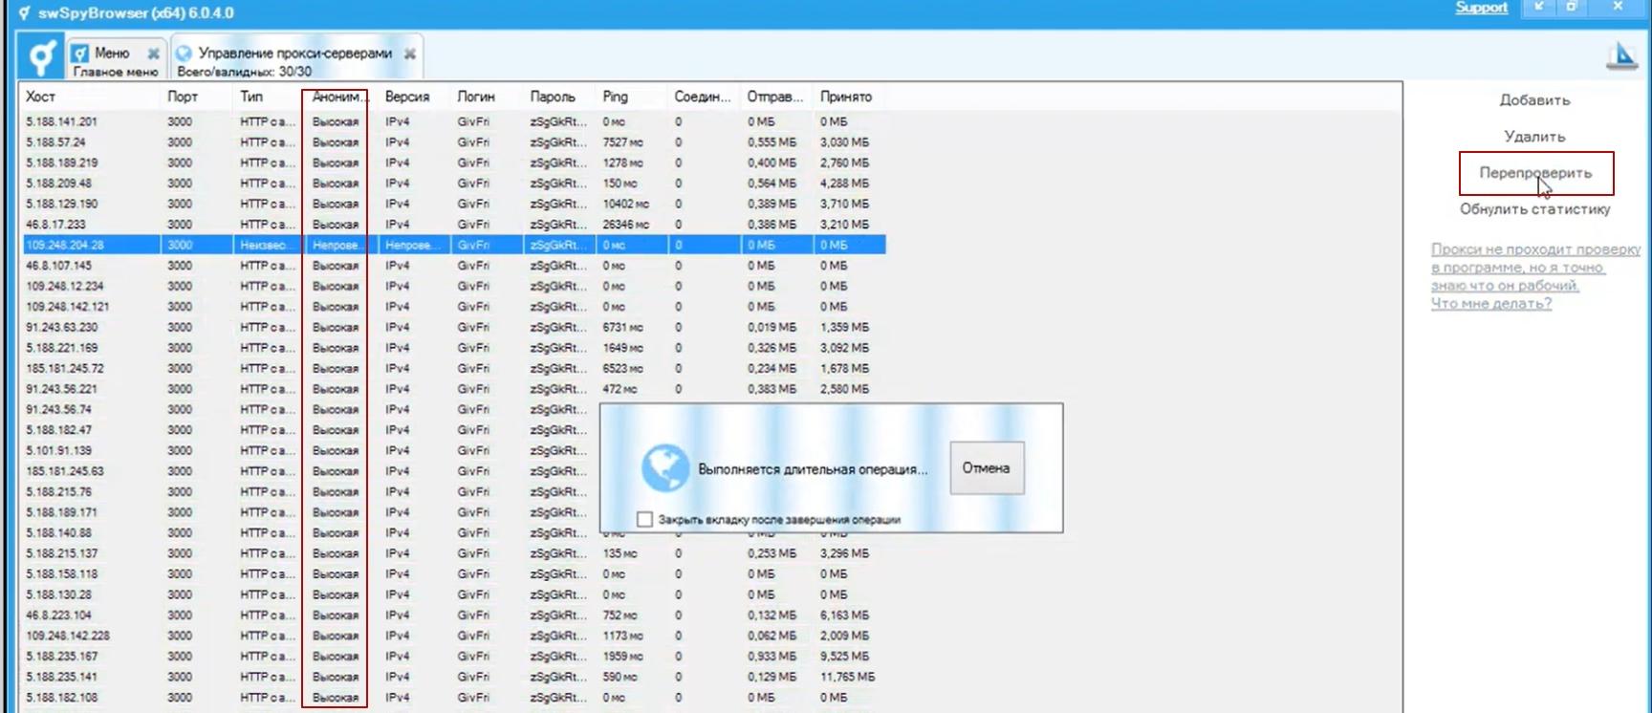This screenshot has width=1652, height=713.
Task: Sort by the Принято column header
Action: (x=851, y=97)
